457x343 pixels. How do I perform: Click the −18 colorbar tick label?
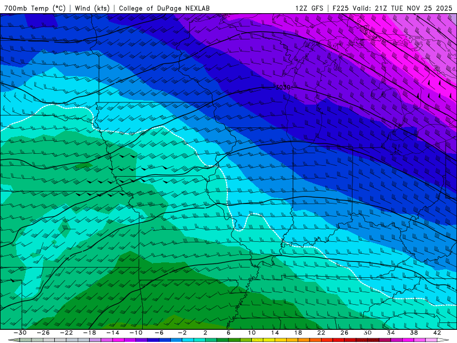coord(90,333)
